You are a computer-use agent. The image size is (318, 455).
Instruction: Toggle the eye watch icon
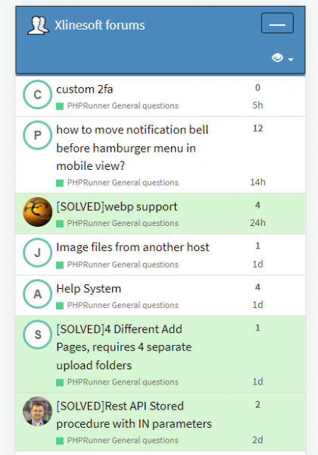277,58
